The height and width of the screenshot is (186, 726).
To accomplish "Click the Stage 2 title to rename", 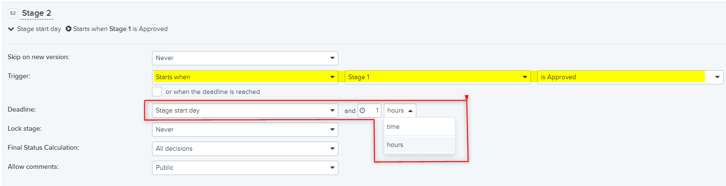I will (37, 13).
